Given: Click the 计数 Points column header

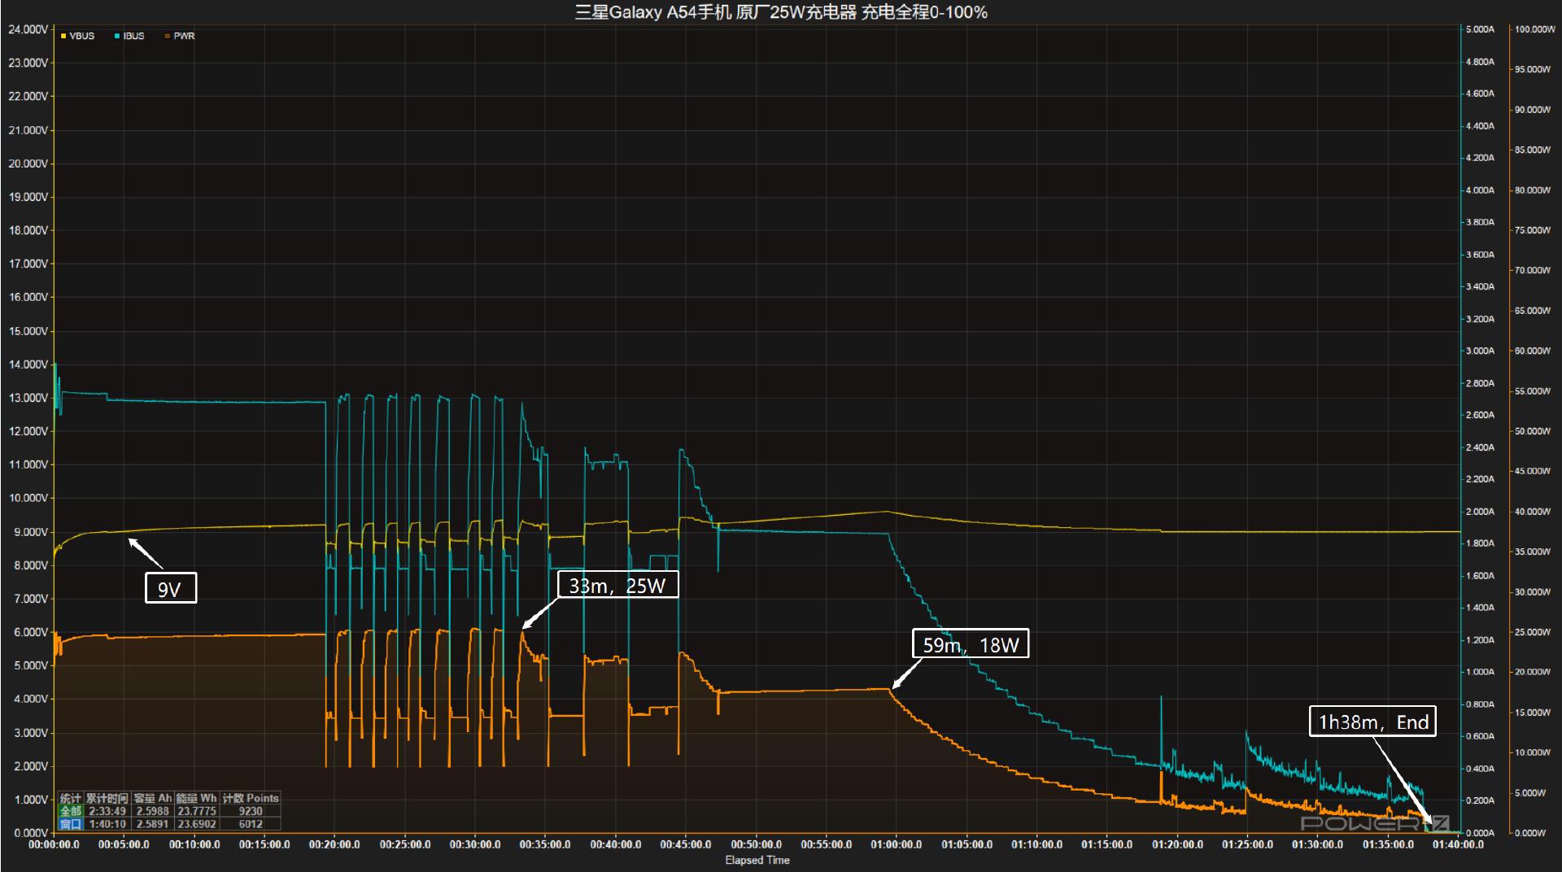Looking at the screenshot, I should 251,798.
